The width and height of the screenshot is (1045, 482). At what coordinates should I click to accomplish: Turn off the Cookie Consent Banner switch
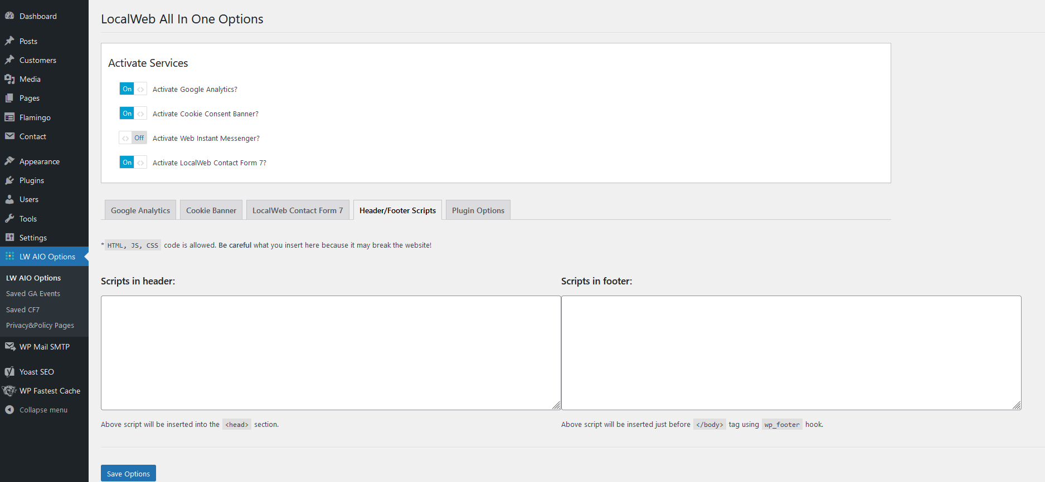[133, 114]
